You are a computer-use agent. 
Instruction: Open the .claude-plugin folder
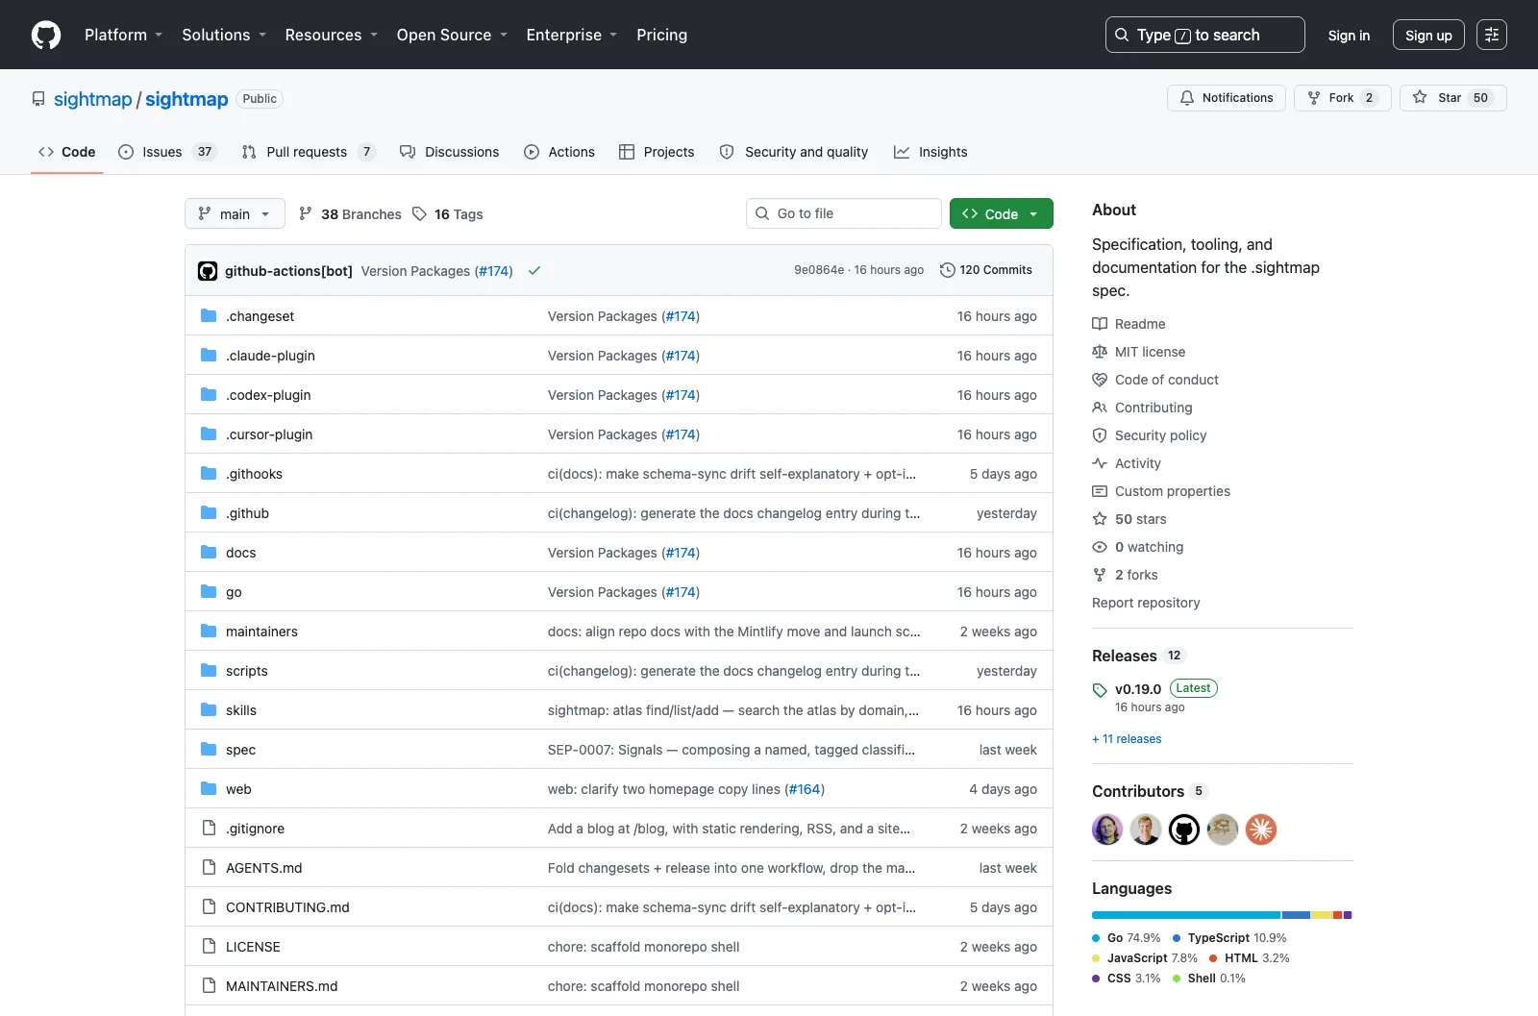[x=270, y=356]
